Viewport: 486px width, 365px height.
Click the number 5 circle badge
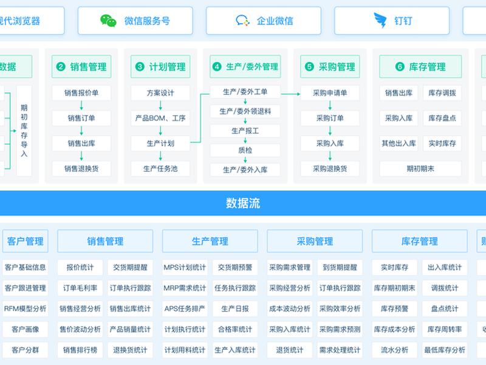[x=309, y=67]
